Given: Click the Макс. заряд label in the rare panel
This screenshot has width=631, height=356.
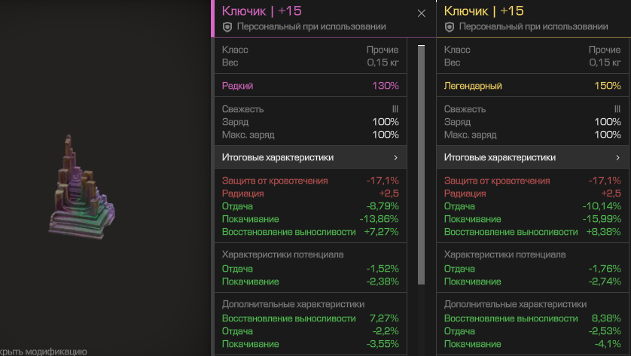Looking at the screenshot, I should (248, 135).
